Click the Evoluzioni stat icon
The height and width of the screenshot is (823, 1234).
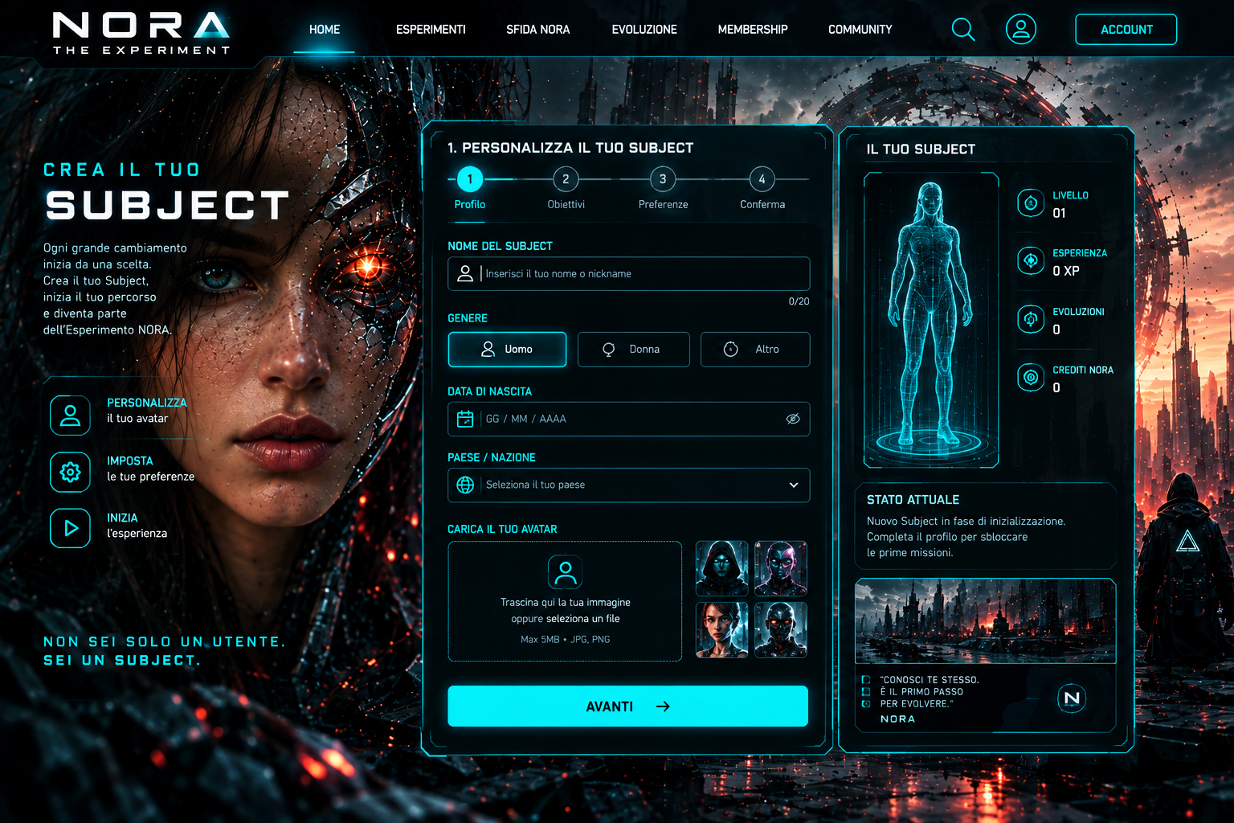1031,319
